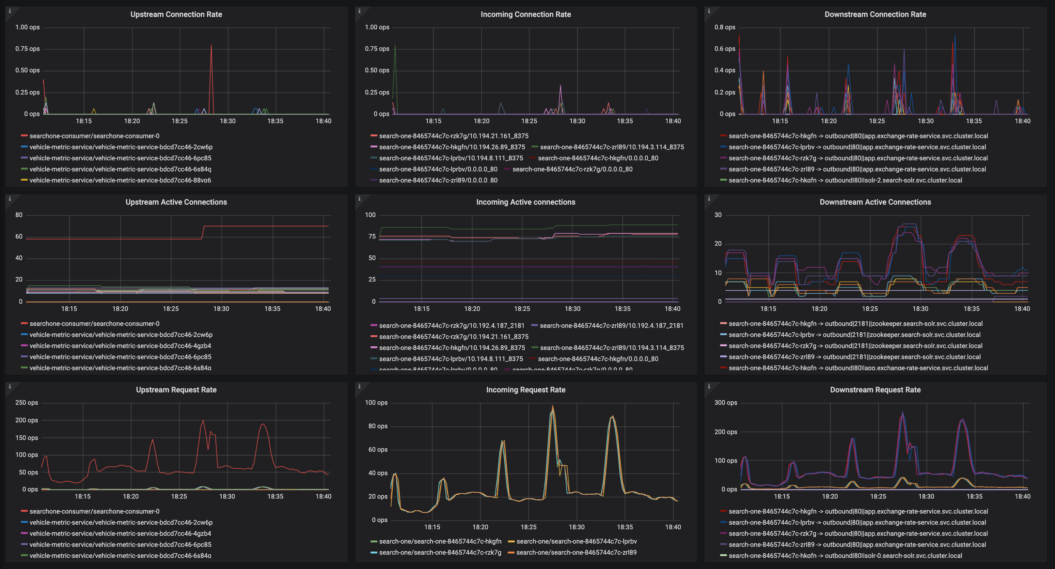The height and width of the screenshot is (569, 1055).
Task: Click red color swatch for searchone-consumer-0 in Upstream Active Connections
Action: pos(24,323)
